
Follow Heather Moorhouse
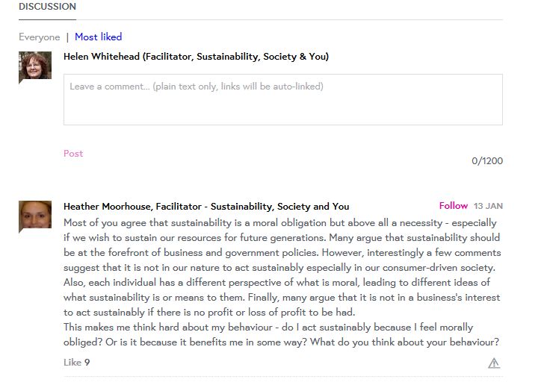(453, 206)
